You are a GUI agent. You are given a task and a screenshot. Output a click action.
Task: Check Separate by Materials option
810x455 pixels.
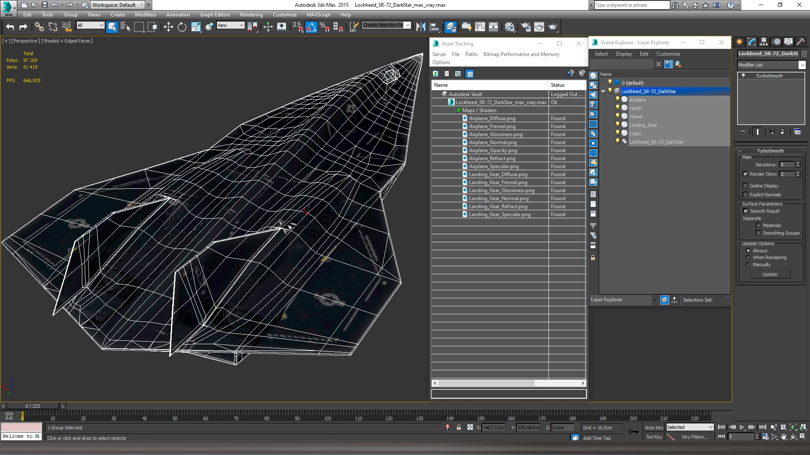758,225
